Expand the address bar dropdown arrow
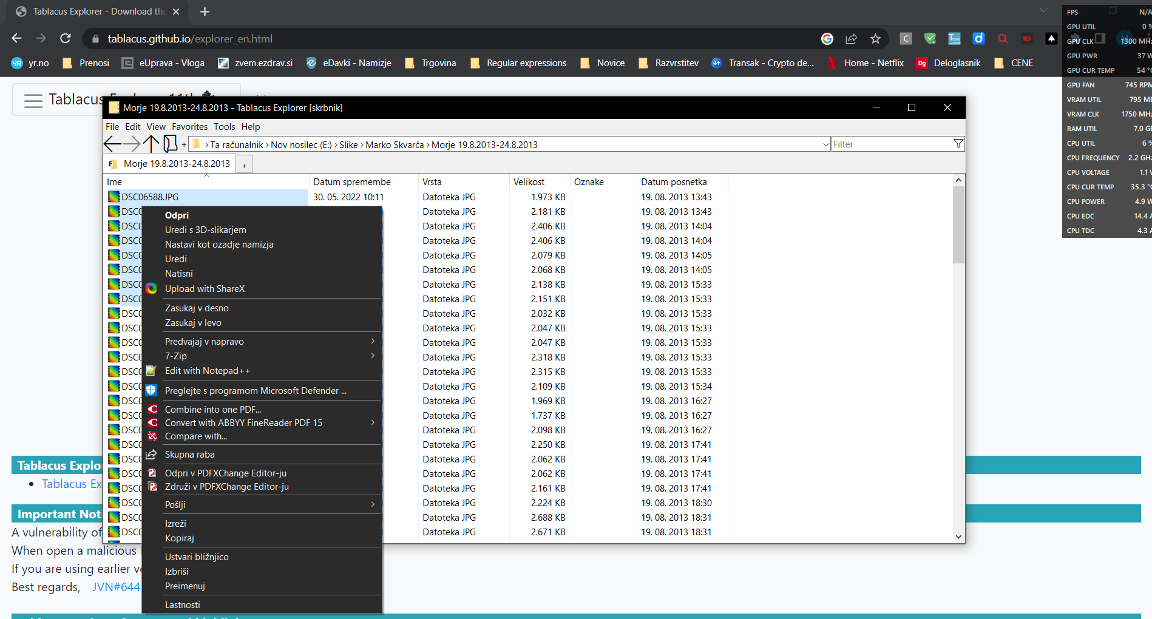 click(x=825, y=144)
